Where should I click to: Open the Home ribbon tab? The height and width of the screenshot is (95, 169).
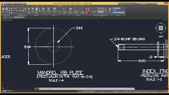pyautogui.click(x=12, y=6)
